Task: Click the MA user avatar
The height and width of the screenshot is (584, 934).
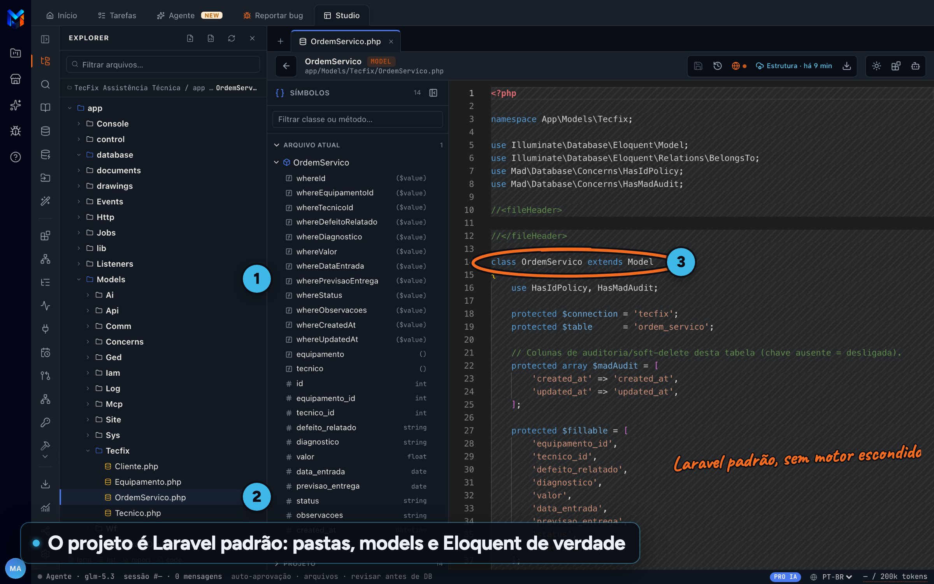Action: coord(16,568)
